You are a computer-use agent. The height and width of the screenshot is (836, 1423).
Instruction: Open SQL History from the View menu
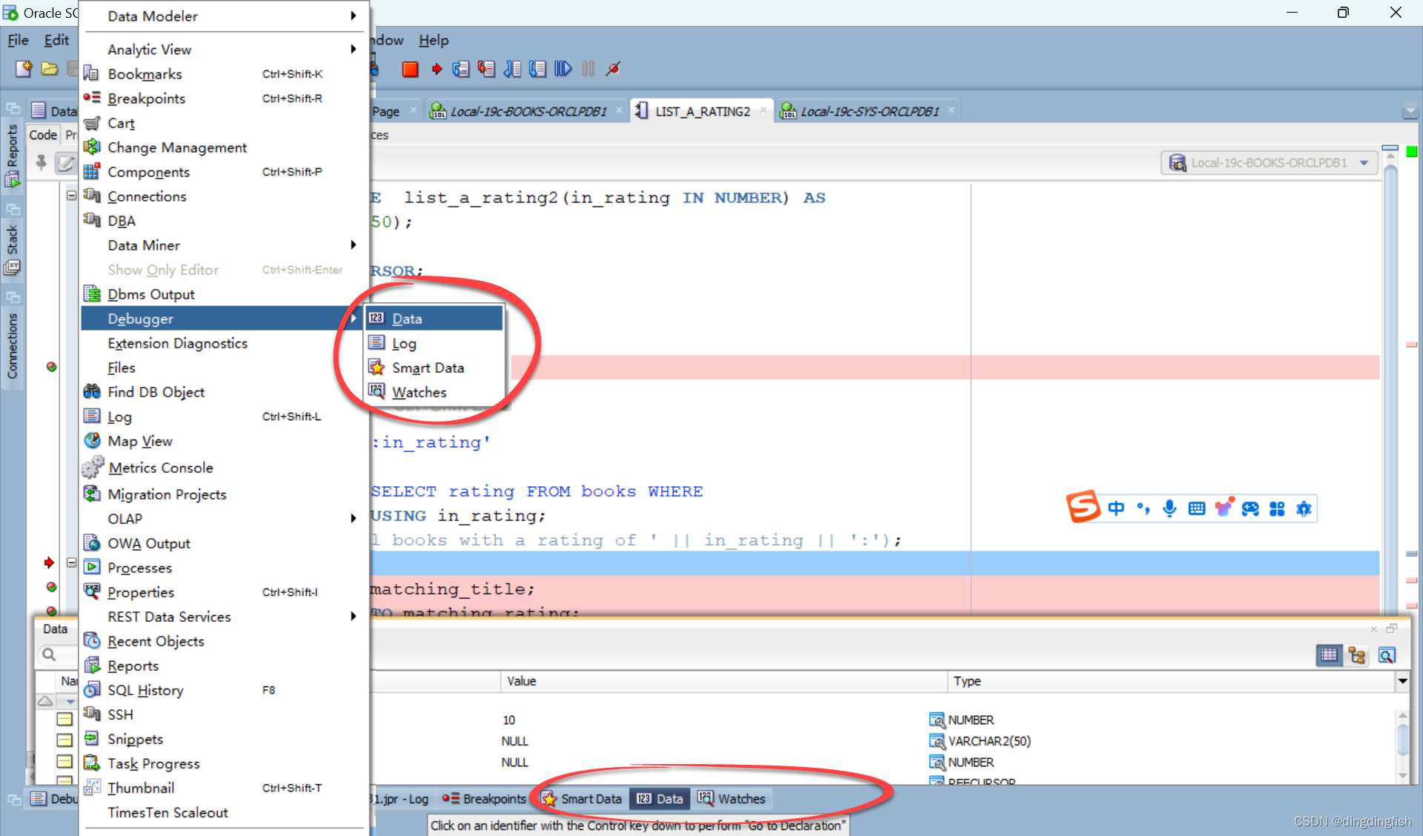[145, 689]
